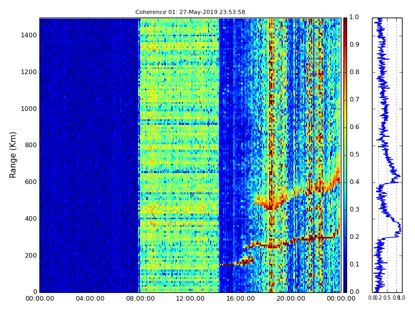Click the 0.7 colorbar label

pyautogui.click(x=355, y=100)
